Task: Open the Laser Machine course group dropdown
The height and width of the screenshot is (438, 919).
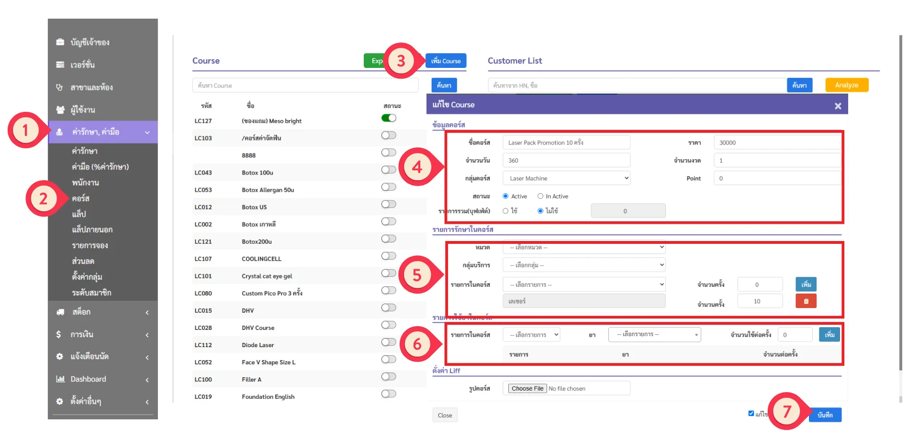Action: pos(566,178)
